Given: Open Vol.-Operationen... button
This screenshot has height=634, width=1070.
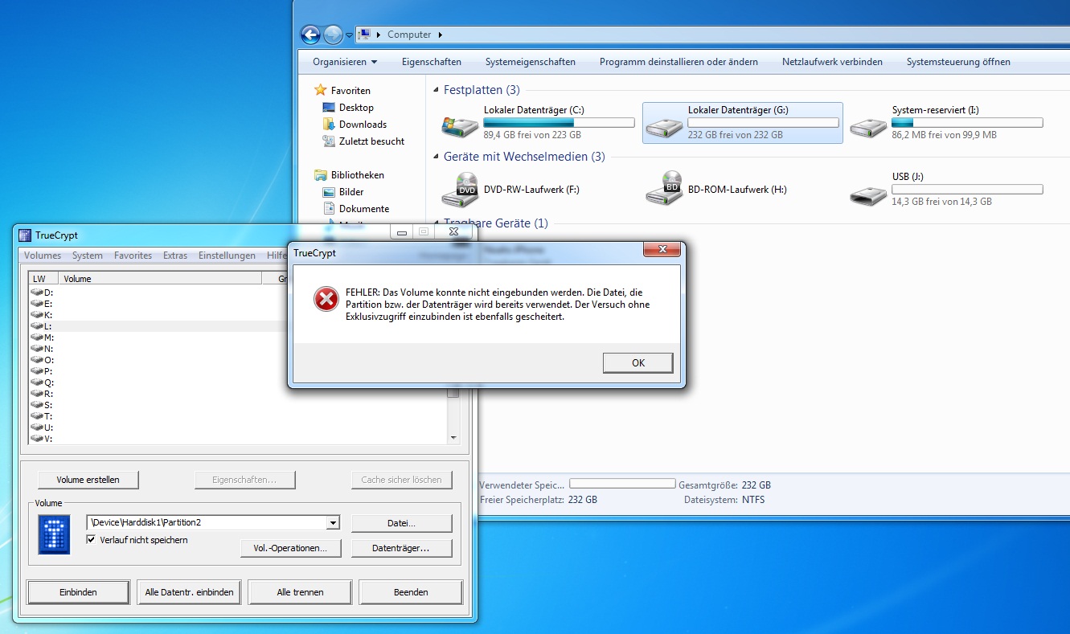Looking at the screenshot, I should pyautogui.click(x=291, y=548).
